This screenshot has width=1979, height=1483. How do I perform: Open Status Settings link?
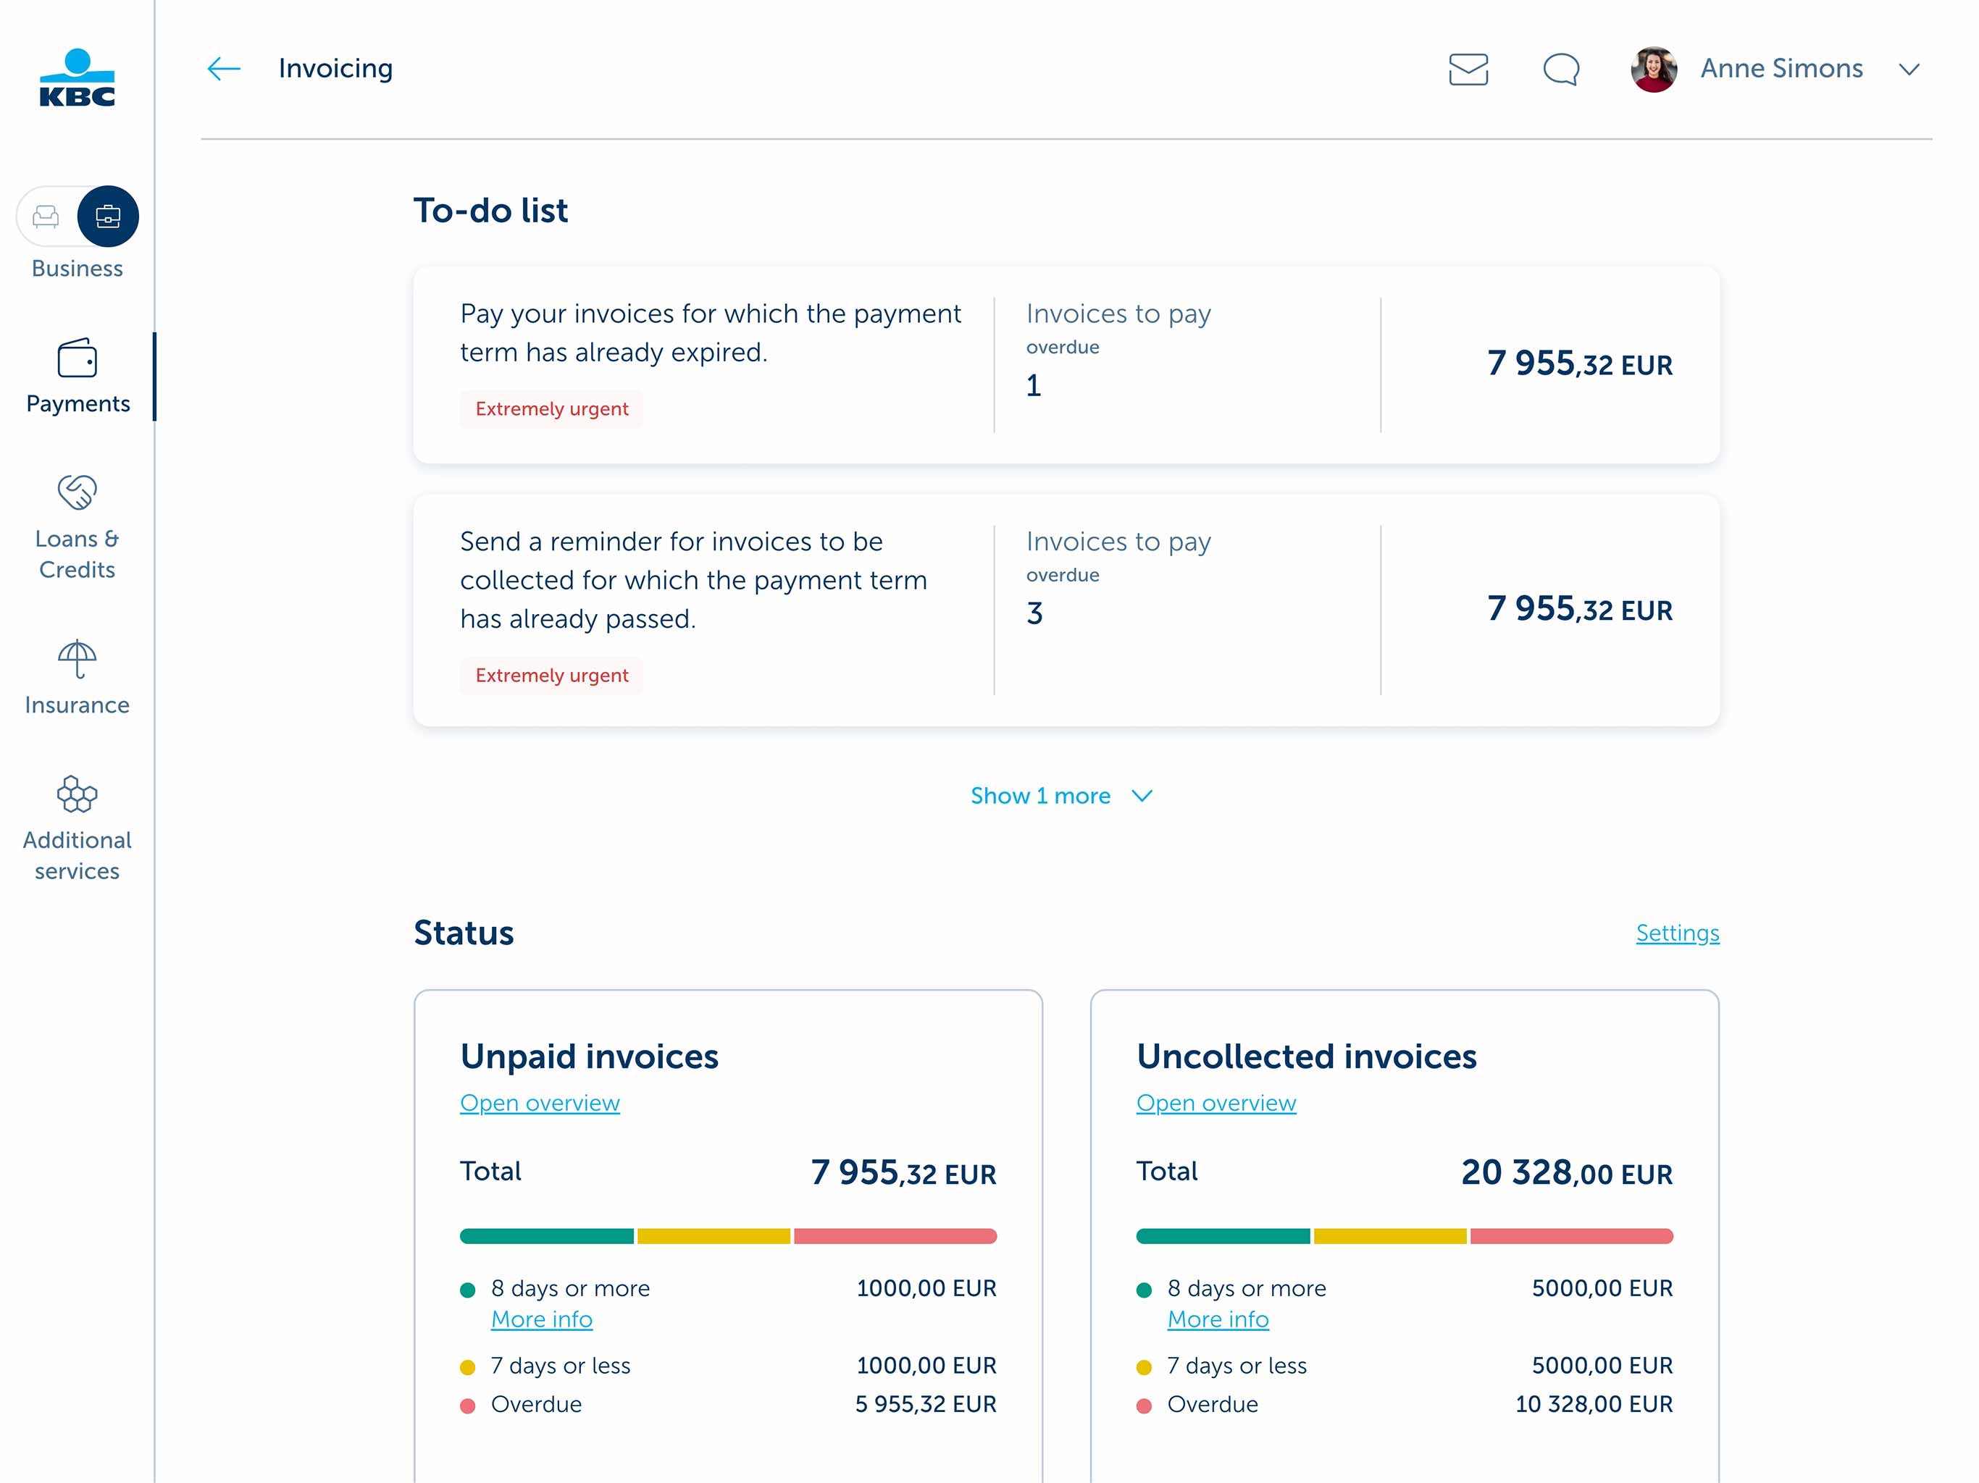click(1678, 933)
